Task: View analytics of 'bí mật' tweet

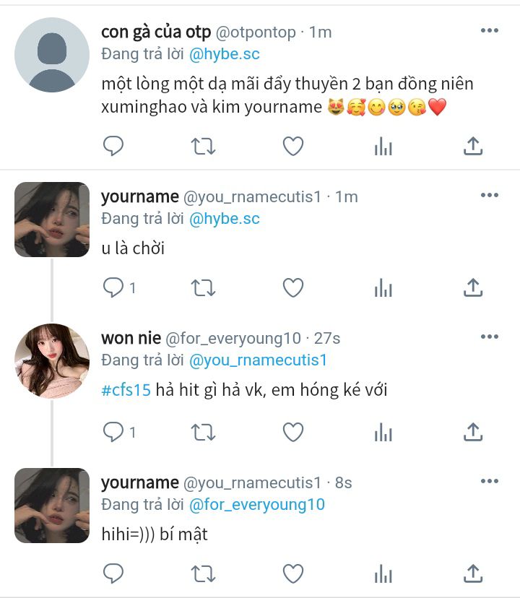Action: pyautogui.click(x=383, y=573)
